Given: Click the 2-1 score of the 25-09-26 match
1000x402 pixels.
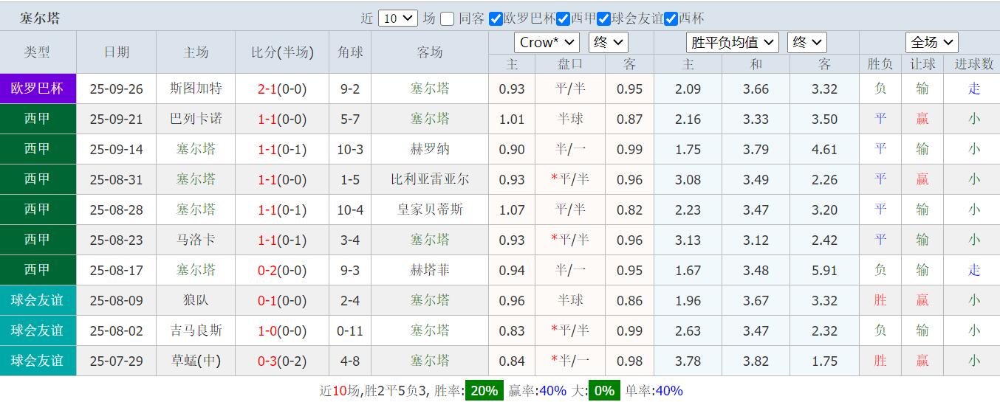Looking at the screenshot, I should pos(267,89).
